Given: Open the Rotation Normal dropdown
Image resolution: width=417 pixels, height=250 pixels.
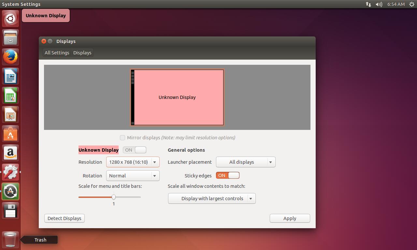Looking at the screenshot, I should pos(133,175).
